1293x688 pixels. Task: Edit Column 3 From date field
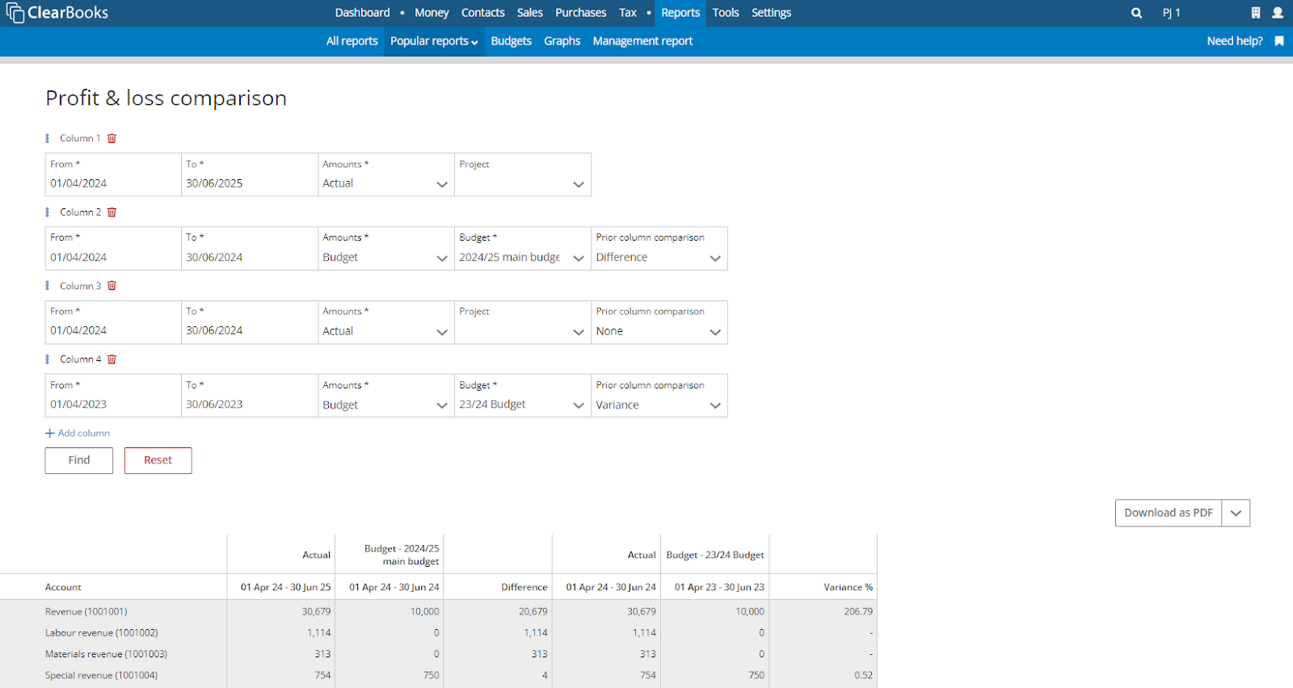pyautogui.click(x=113, y=322)
